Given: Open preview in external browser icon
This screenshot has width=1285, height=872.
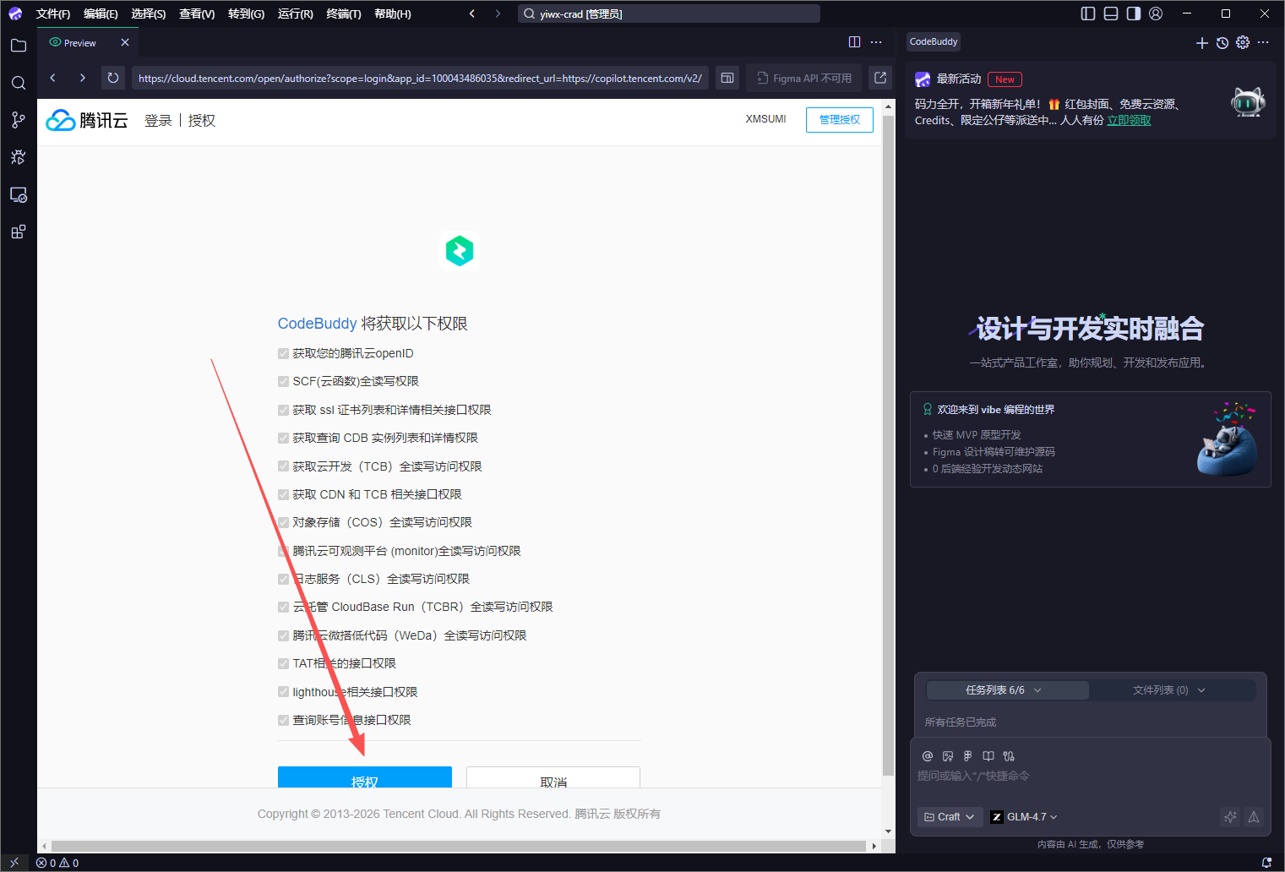Looking at the screenshot, I should 880,78.
